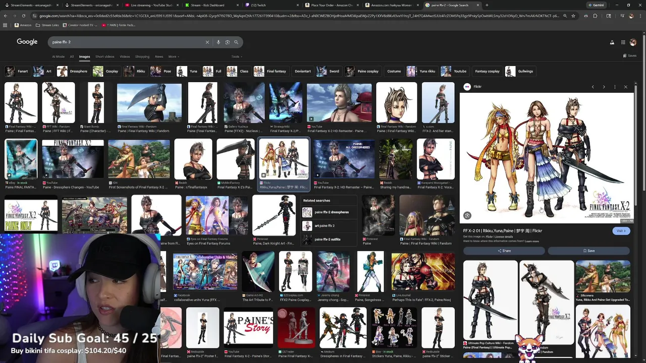Viewport: 646px width, 363px height.
Task: Open more options in the preview panel
Action: [615, 87]
